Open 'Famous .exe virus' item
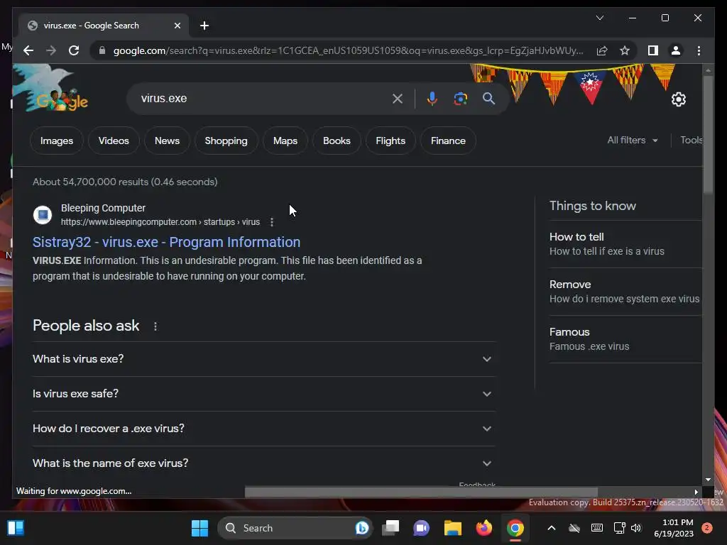The height and width of the screenshot is (545, 727). (625, 339)
